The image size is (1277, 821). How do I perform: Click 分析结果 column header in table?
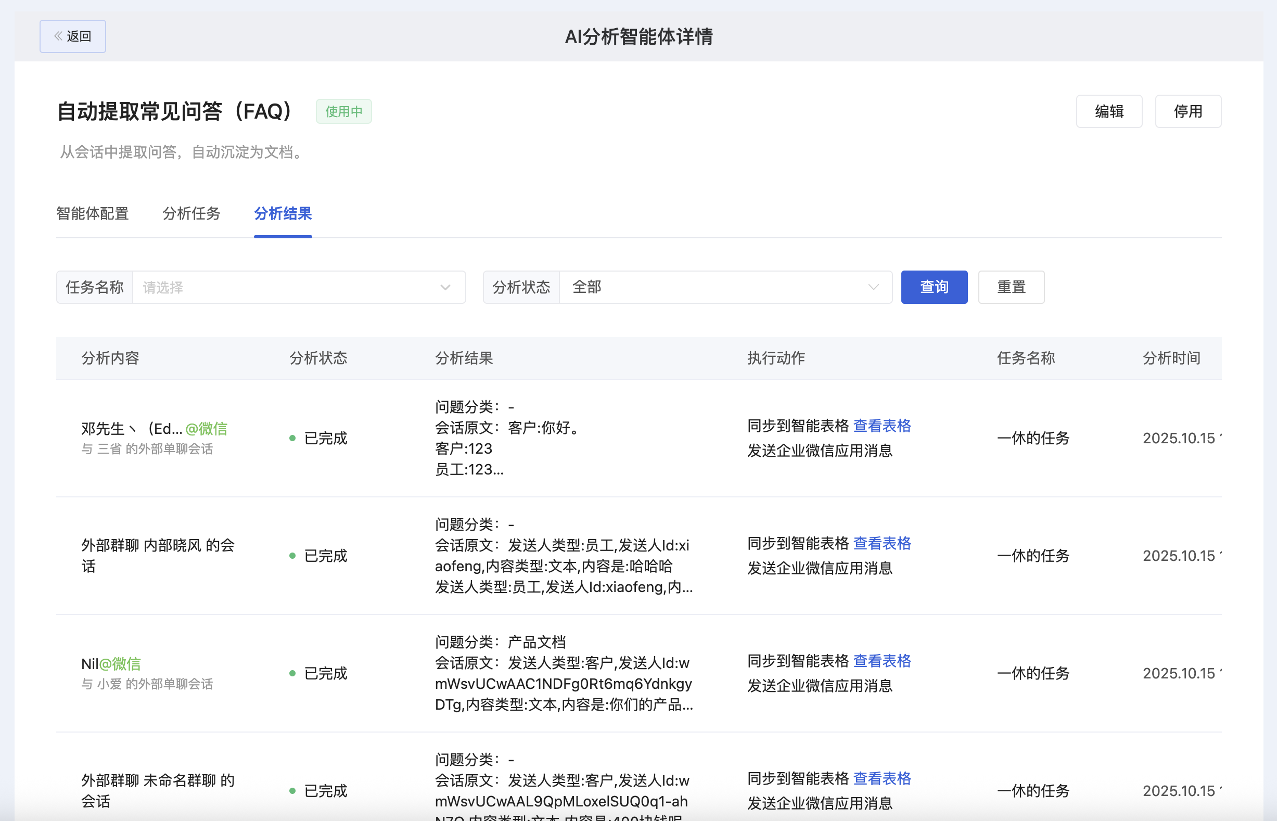tap(464, 358)
